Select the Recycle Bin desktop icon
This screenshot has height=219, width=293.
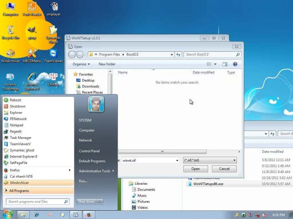(x=11, y=33)
